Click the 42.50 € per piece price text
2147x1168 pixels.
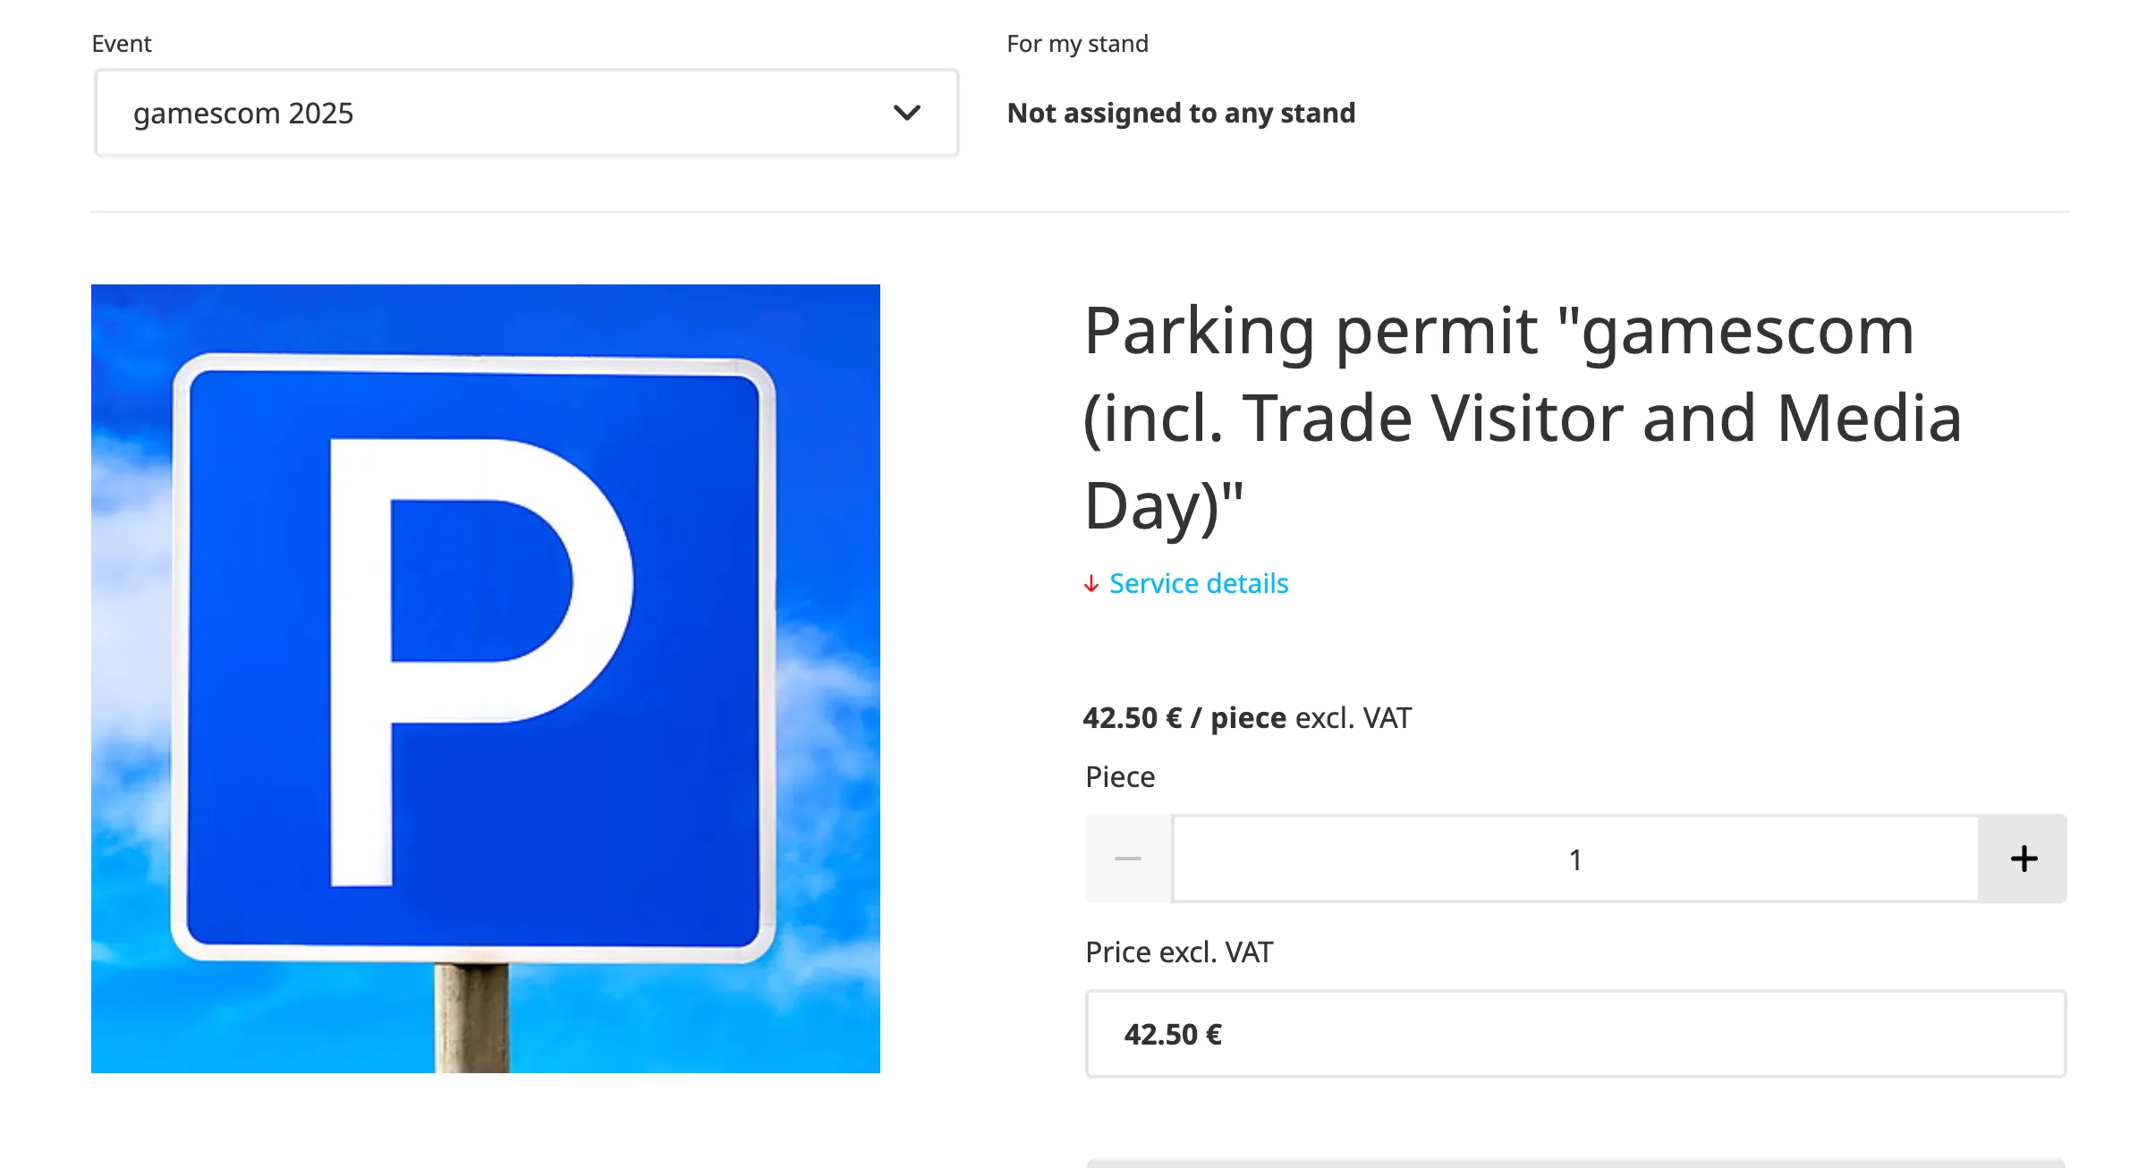(1246, 716)
